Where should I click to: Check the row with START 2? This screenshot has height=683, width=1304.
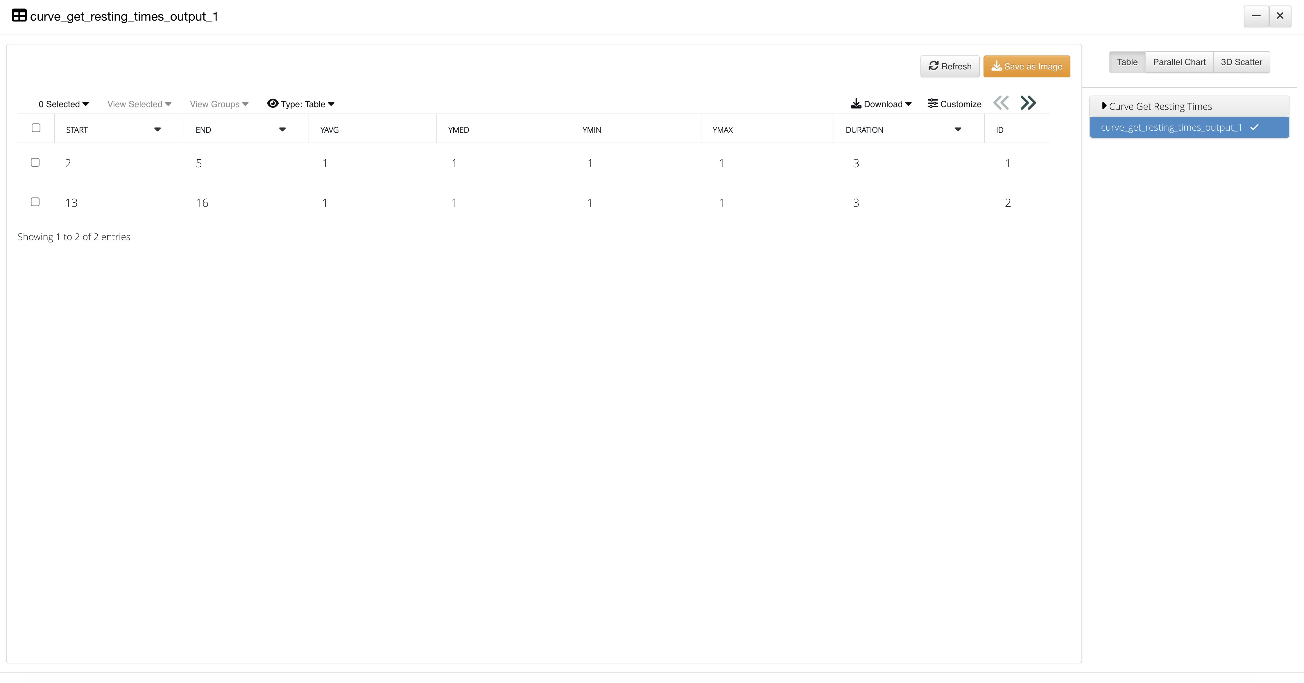click(35, 162)
